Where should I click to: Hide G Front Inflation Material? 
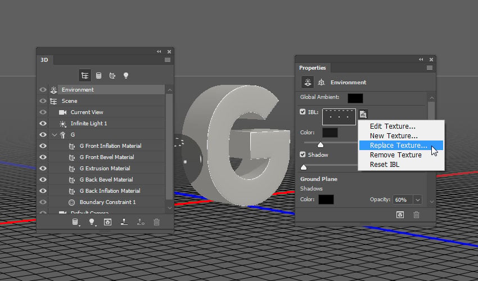(x=43, y=146)
